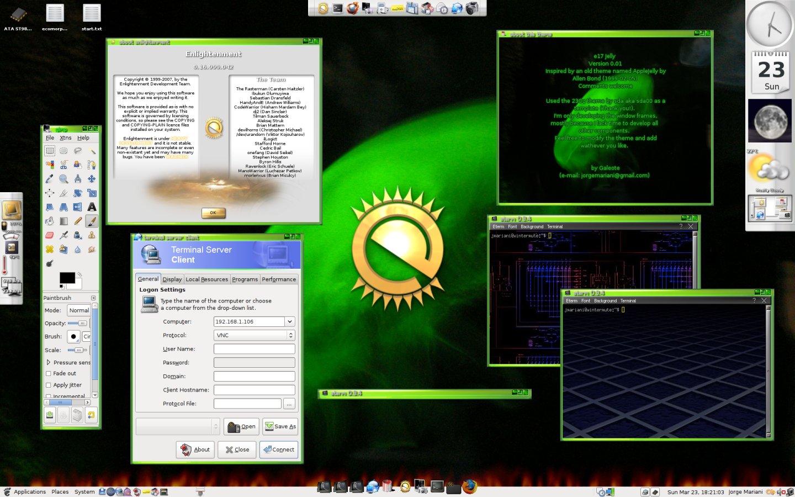Screen dimensions: 795x497
Task: Select the Crop tool in GIMP
Action: 63,193
